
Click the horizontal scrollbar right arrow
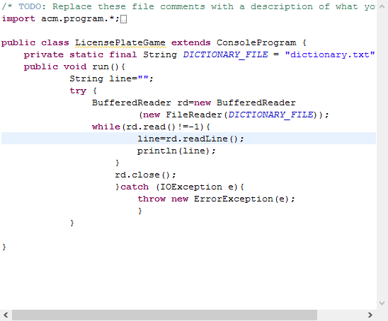(370, 315)
